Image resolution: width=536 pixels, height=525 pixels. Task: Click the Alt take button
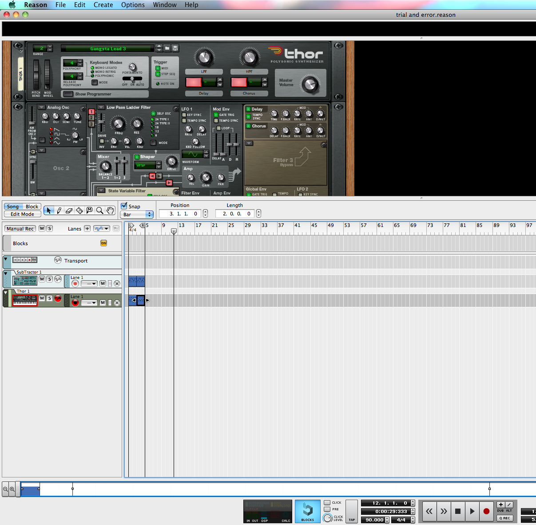509,505
